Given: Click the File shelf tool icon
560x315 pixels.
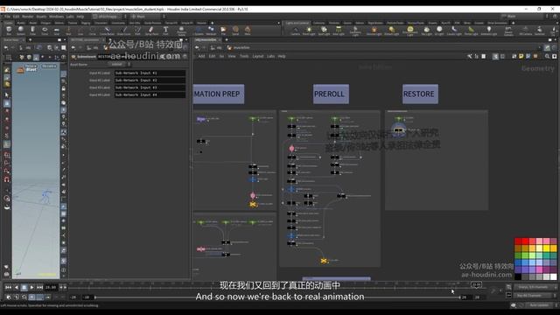Looking at the screenshot, I should pyautogui.click(x=223, y=31).
